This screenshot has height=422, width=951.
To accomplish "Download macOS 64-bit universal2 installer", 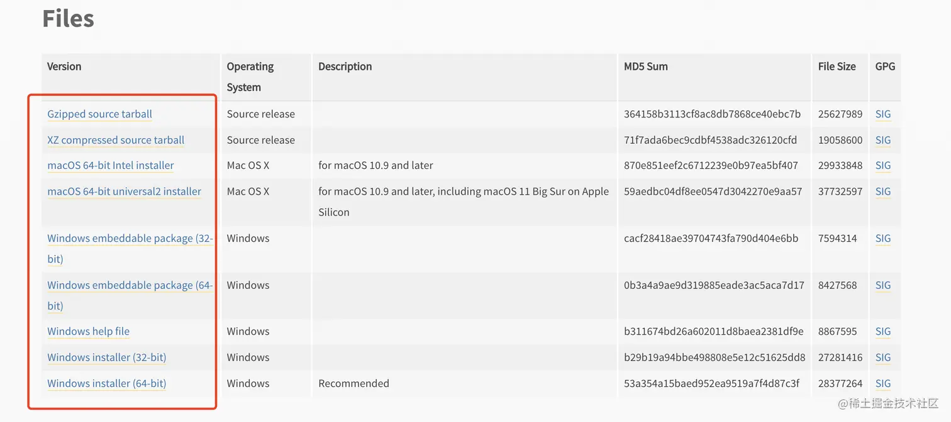I will point(124,192).
